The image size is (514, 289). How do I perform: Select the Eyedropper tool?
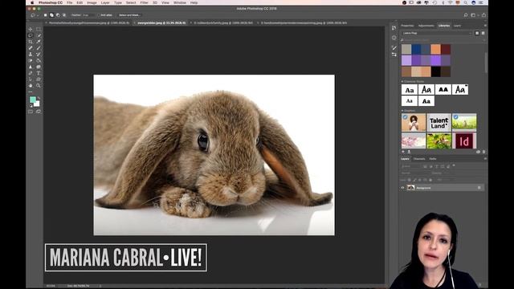39,42
